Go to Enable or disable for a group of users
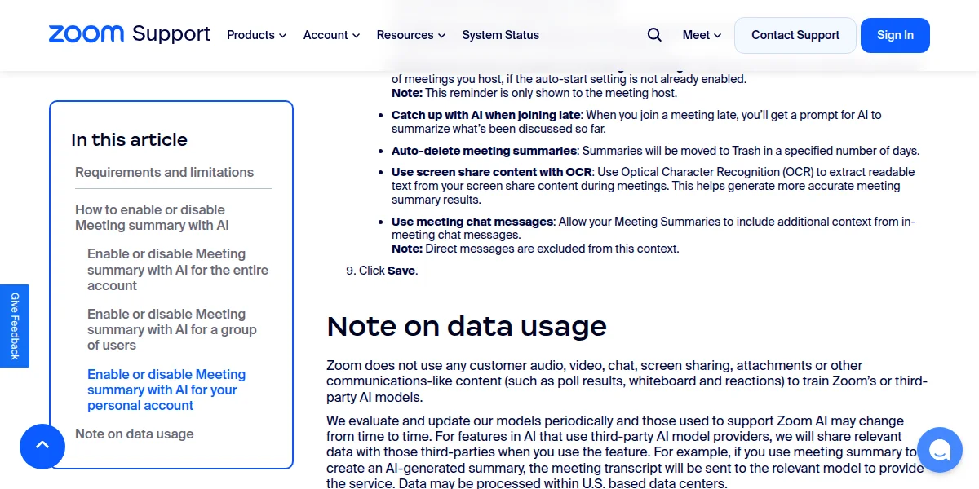 pos(172,329)
